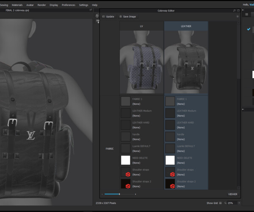Select LEATHER HARD swatch in LEATHER column
The image size is (254, 212).
point(170,125)
